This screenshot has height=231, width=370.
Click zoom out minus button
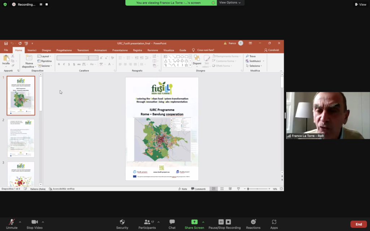tap(245, 189)
